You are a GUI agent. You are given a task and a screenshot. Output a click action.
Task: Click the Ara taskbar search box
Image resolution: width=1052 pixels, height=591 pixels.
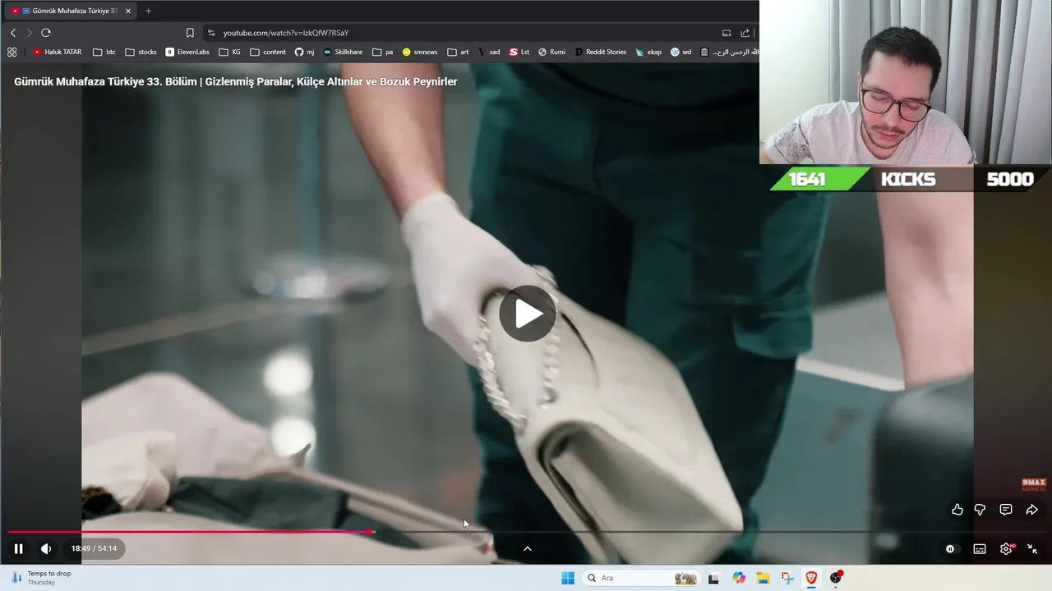pyautogui.click(x=643, y=578)
